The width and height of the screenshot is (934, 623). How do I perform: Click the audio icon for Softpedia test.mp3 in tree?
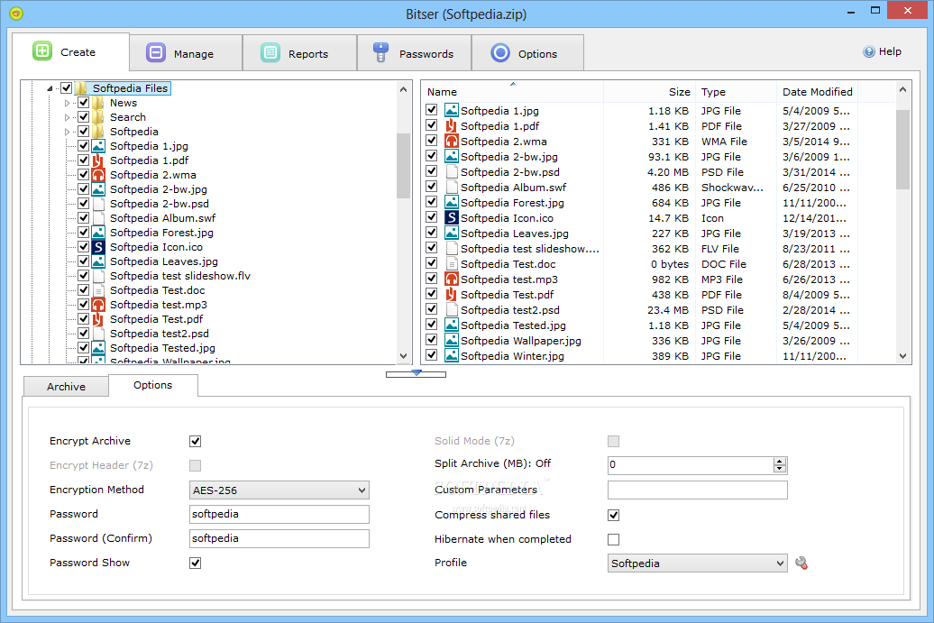coord(98,305)
